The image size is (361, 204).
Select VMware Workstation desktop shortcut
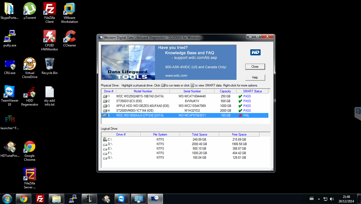(70, 13)
